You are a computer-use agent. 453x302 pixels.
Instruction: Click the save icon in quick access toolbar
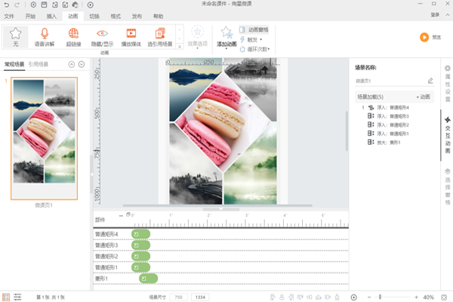coord(44,5)
